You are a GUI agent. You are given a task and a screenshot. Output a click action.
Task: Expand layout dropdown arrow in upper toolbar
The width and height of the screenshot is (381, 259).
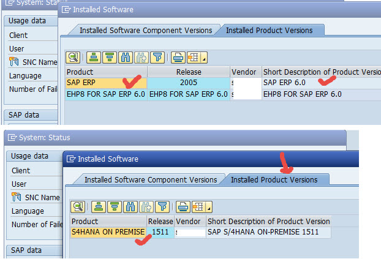click(x=203, y=59)
